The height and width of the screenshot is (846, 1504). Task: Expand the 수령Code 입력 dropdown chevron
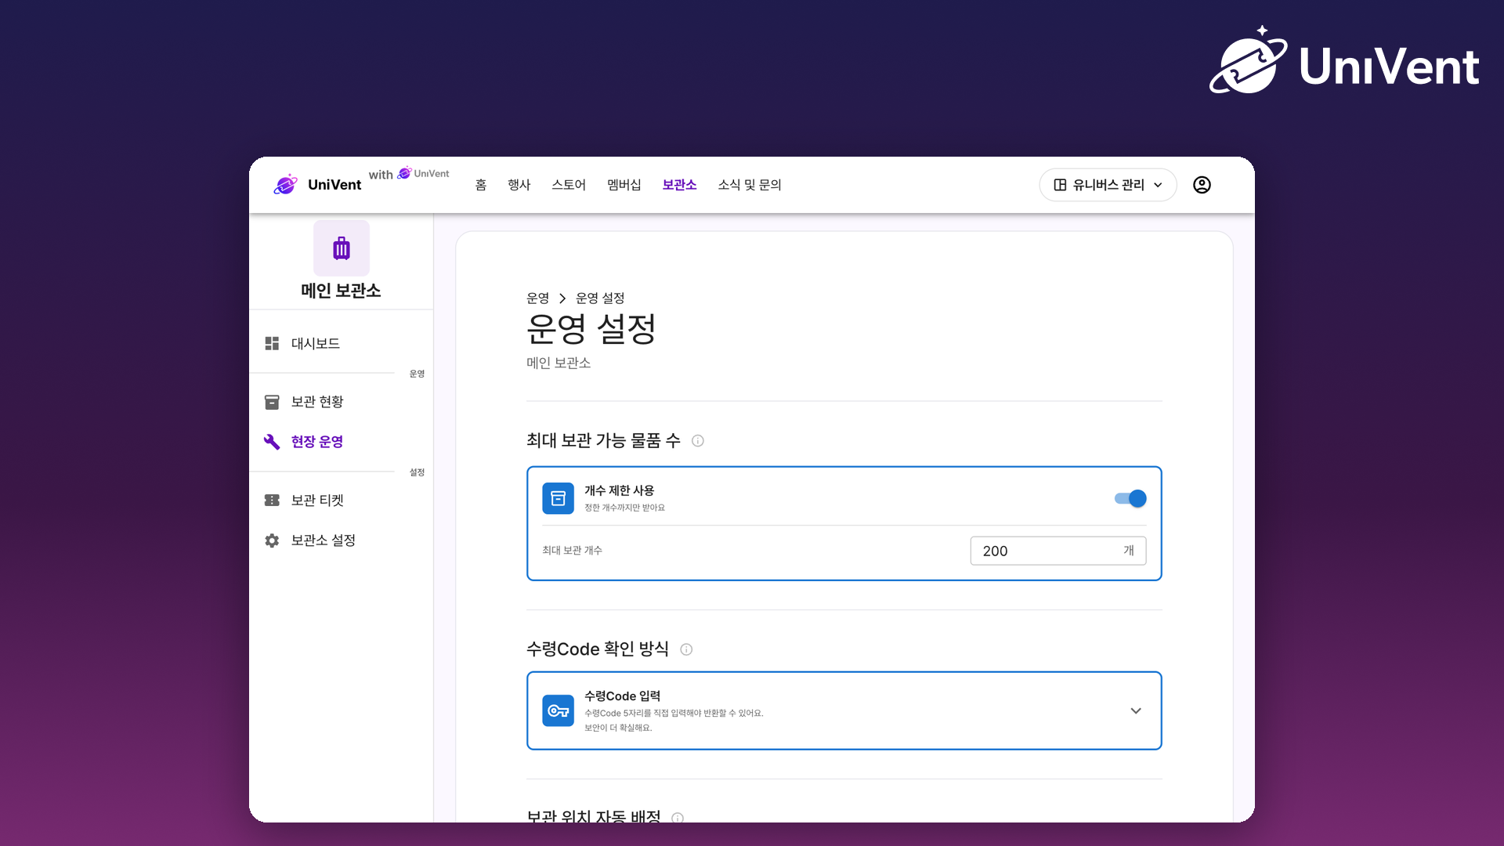tap(1136, 710)
